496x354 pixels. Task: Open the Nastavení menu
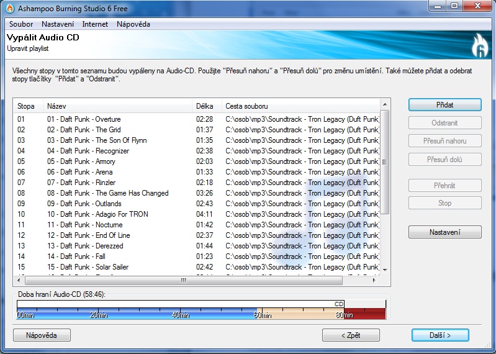pyautogui.click(x=58, y=24)
